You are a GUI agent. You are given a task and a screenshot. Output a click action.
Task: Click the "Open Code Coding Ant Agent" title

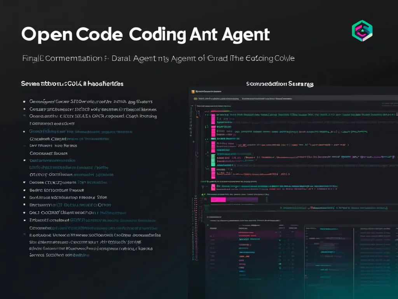coord(145,34)
